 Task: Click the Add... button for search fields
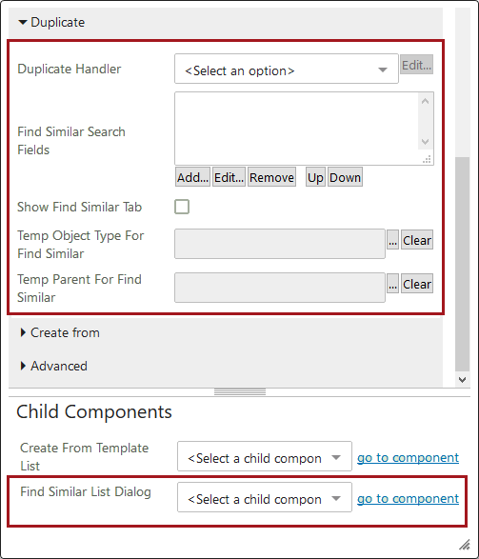192,177
